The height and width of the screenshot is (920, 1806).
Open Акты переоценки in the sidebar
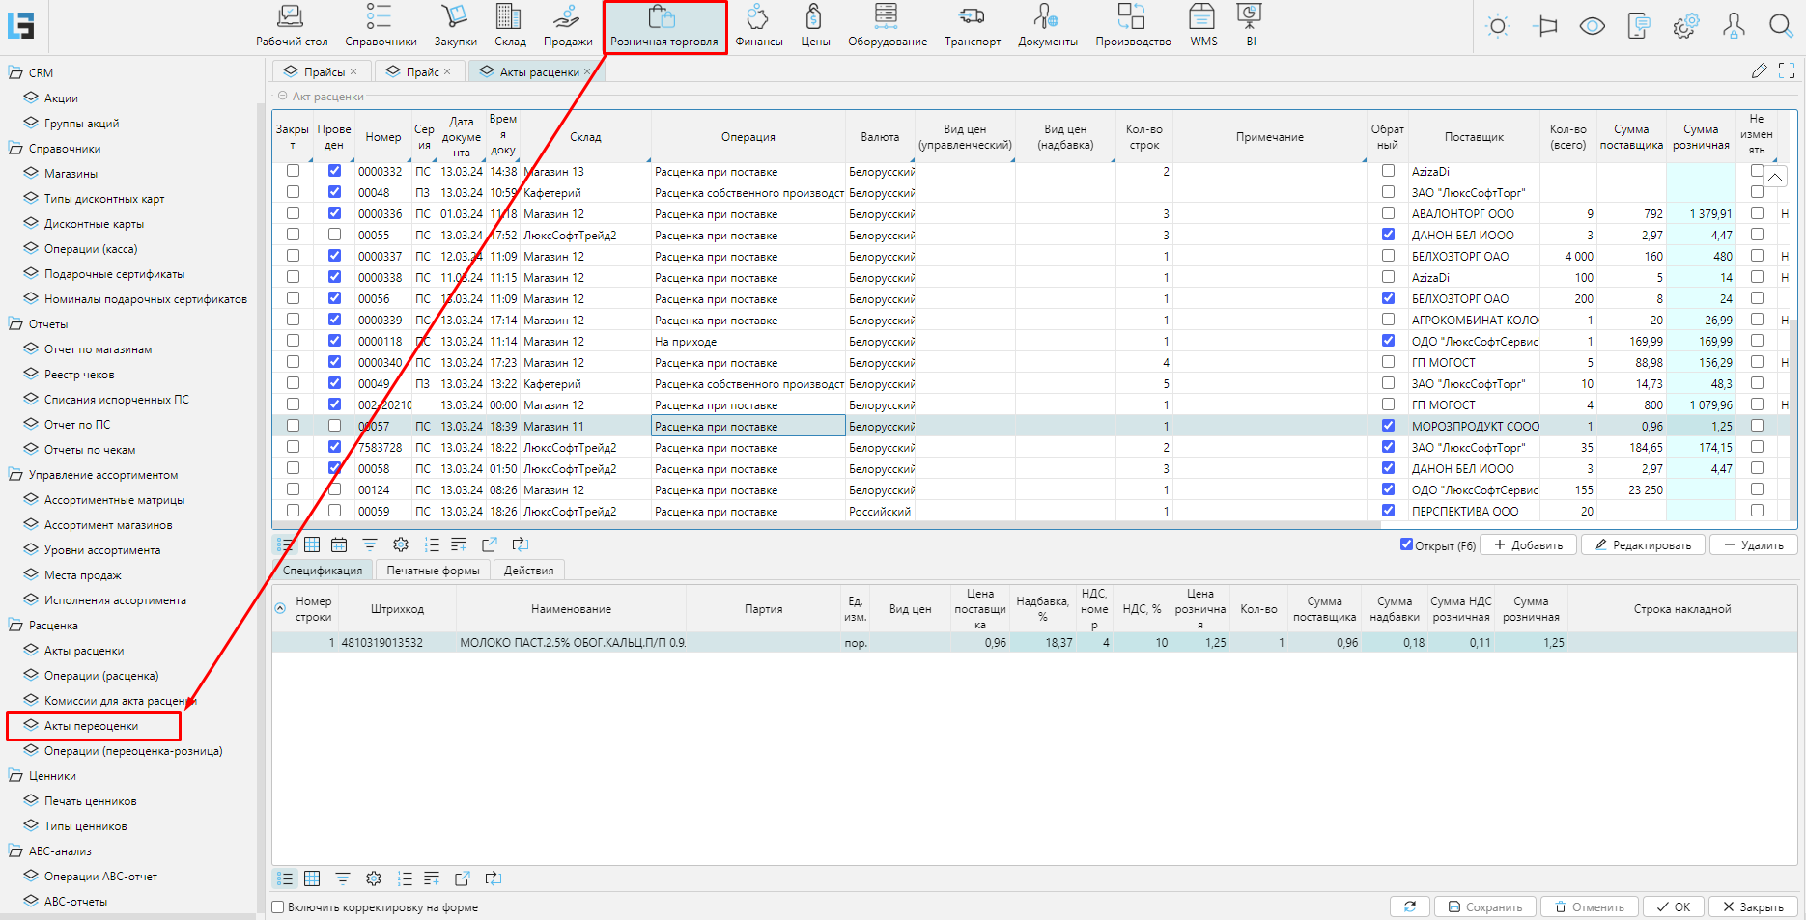[91, 726]
